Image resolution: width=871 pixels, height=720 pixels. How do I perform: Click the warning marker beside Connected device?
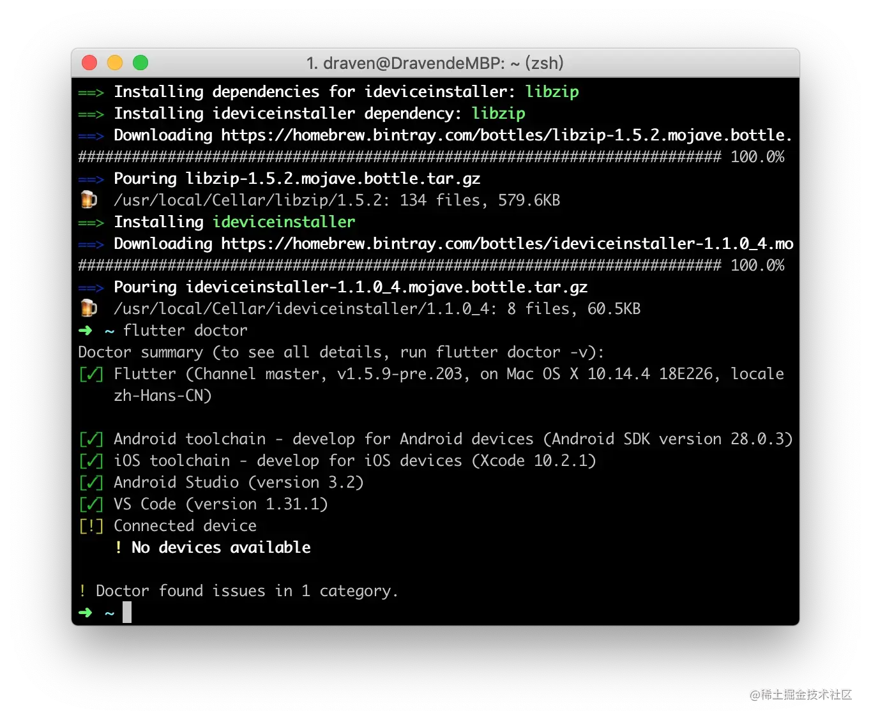click(x=91, y=526)
